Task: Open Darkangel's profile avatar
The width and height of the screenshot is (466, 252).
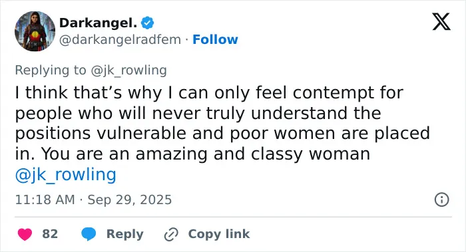Action: 35,31
